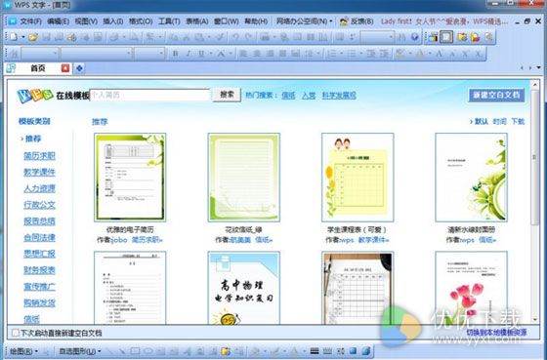Viewport: 547px width, 360px height.
Task: Open the 教学课件 category in the sidebar
Action: click(39, 172)
